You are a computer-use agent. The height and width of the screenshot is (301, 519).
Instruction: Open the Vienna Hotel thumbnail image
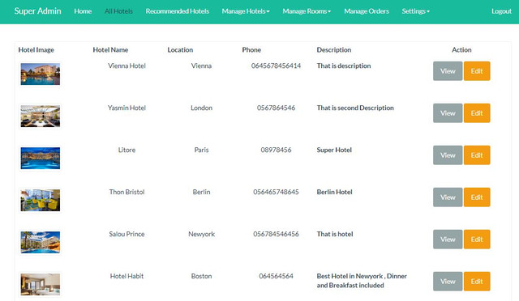tap(41, 74)
